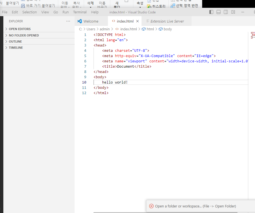
Task: Switch to the index.html tab
Action: tap(125, 21)
